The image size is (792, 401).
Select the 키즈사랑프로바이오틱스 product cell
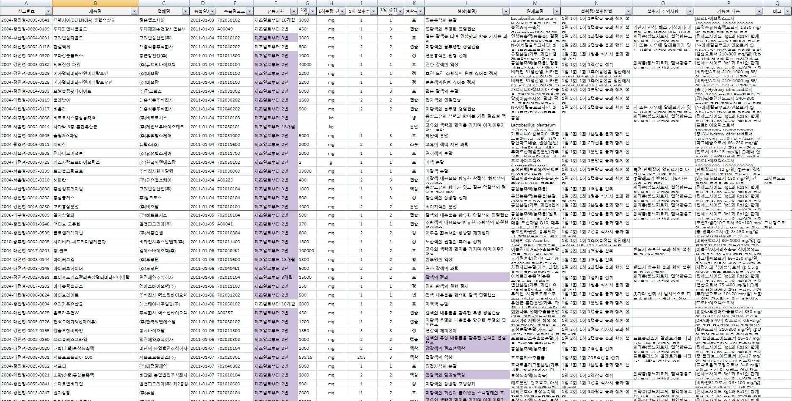click(95, 162)
